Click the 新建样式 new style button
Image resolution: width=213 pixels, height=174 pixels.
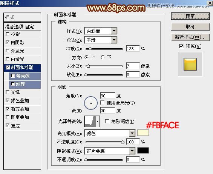tap(190, 37)
